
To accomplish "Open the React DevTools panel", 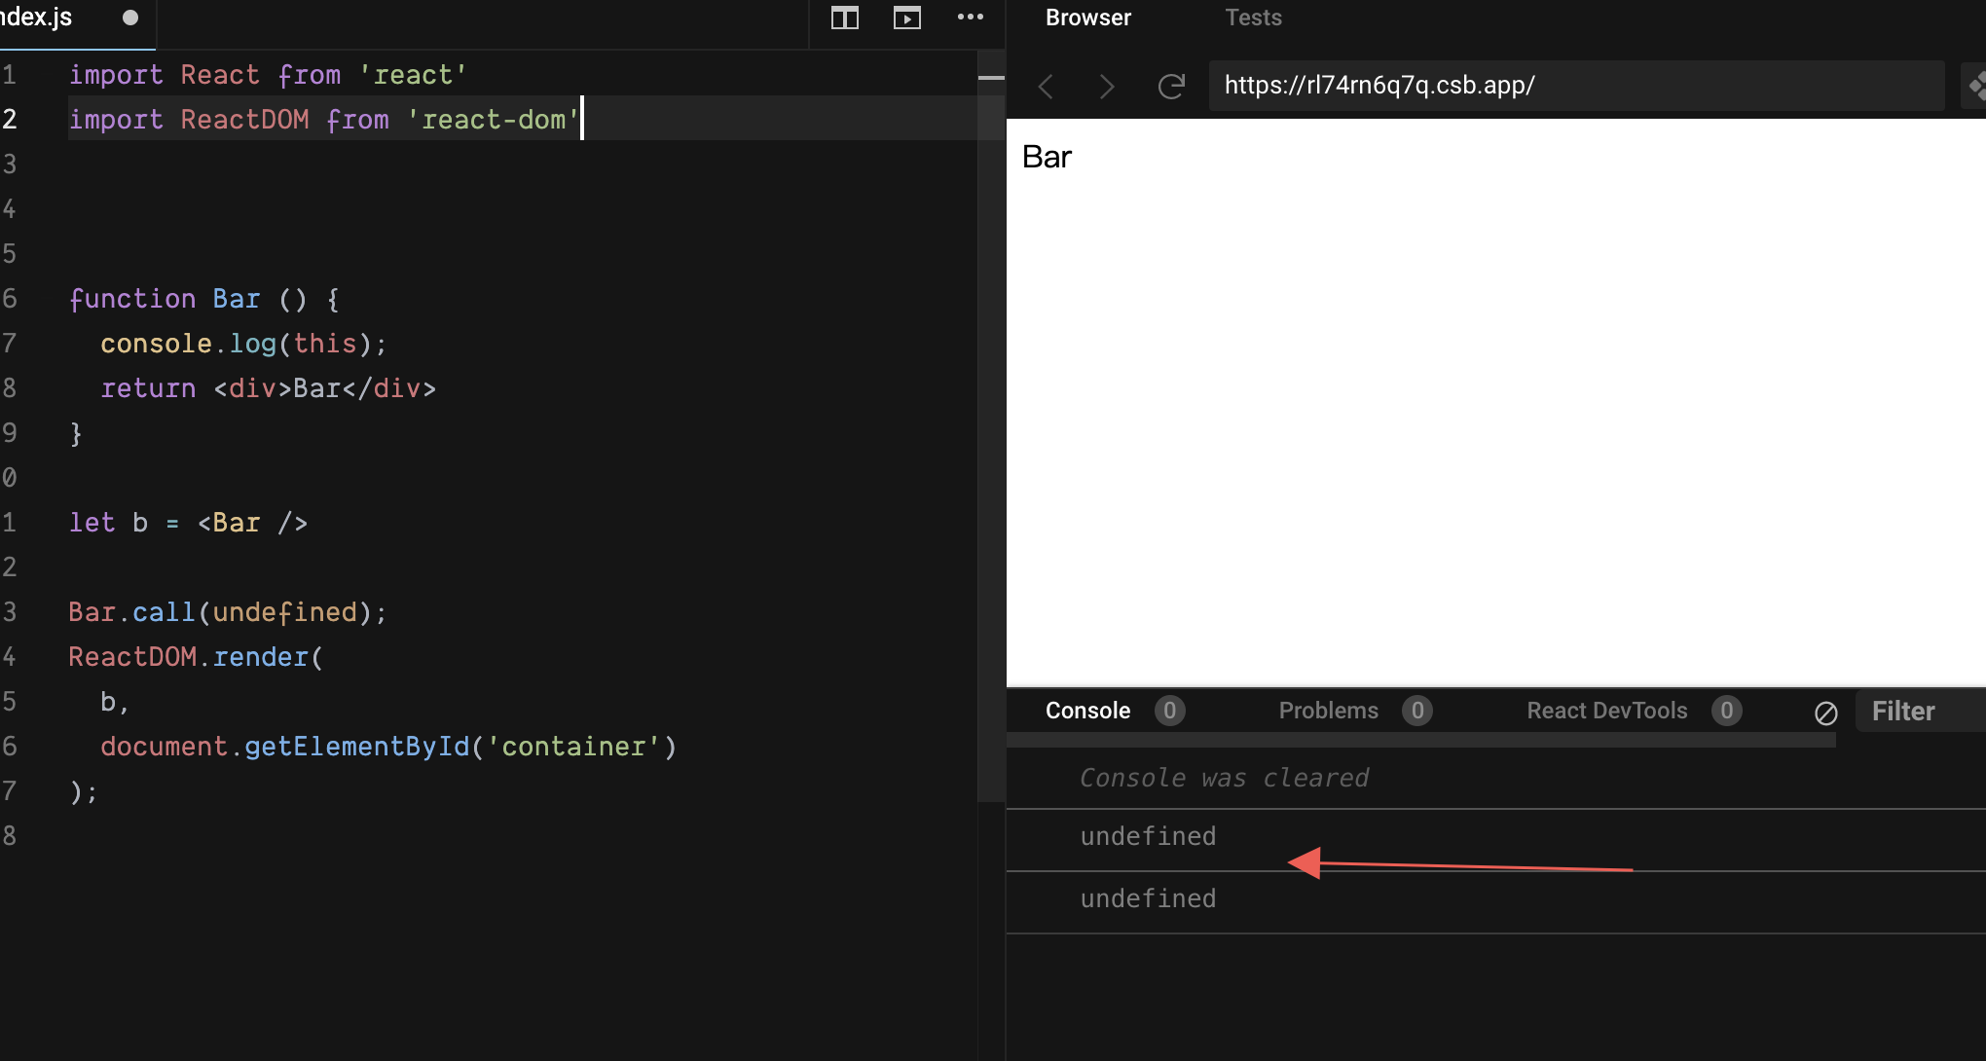I will click(x=1605, y=710).
